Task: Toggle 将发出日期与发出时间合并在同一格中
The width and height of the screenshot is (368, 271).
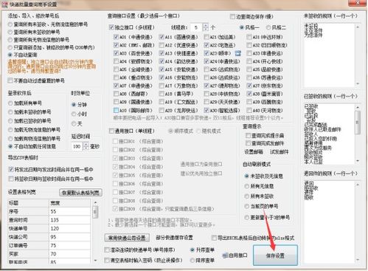Action: [10, 169]
